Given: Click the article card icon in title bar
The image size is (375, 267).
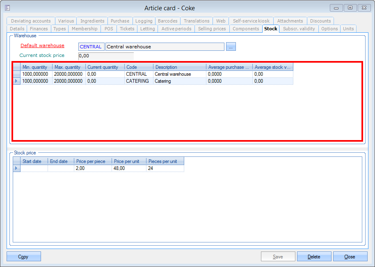Looking at the screenshot, I should [x=7, y=8].
